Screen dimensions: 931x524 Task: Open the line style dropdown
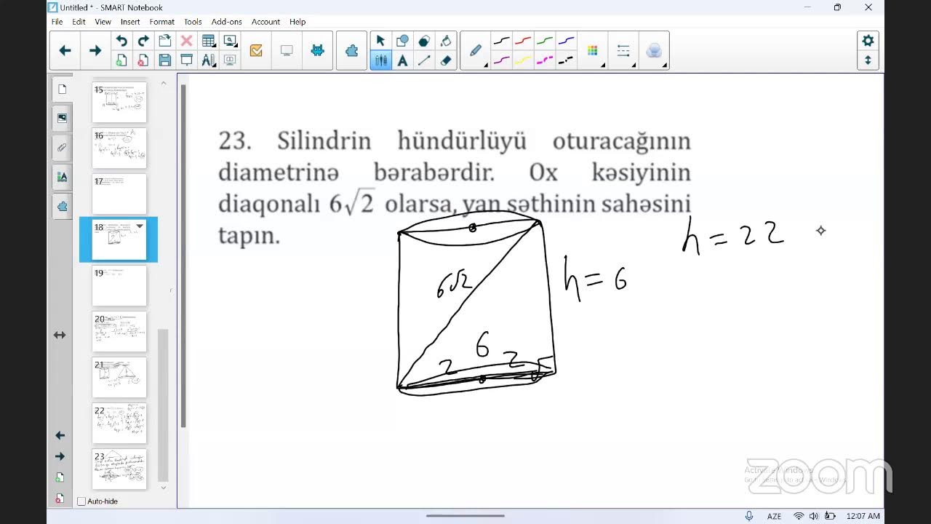(x=623, y=51)
